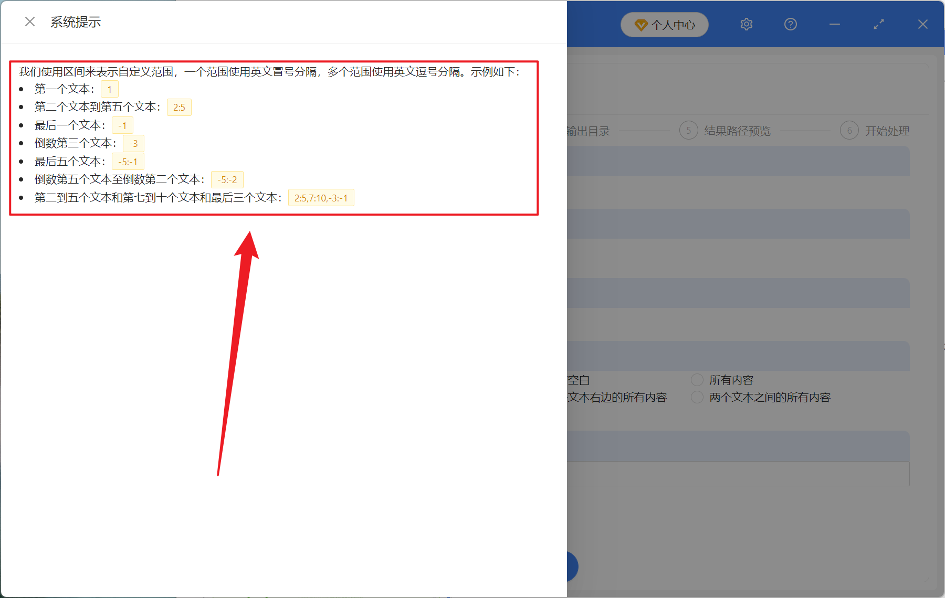Screen dimensions: 945x598
Task: Select the yellow "-1" range tag
Action: point(122,125)
